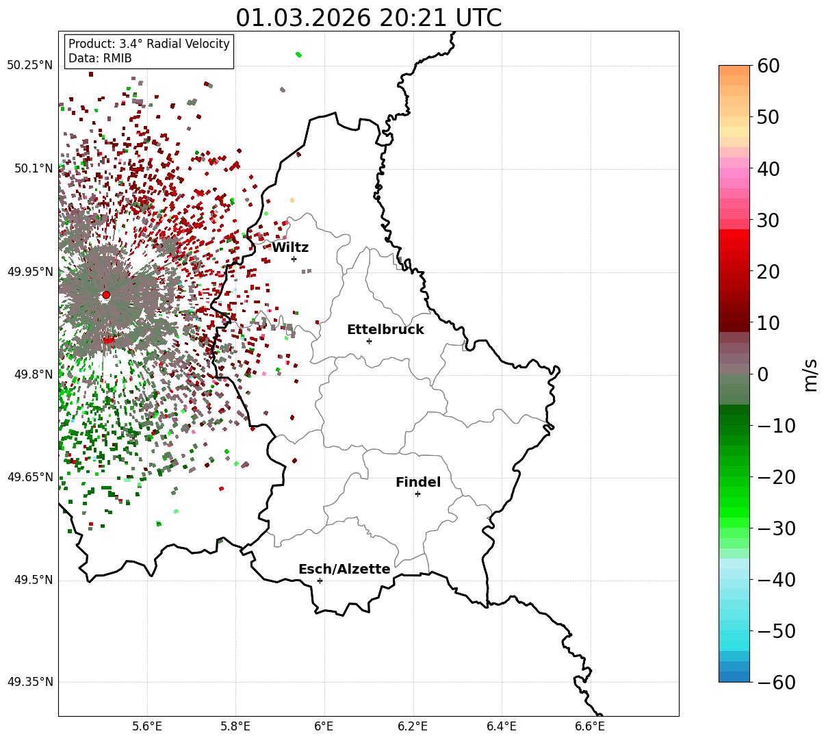826x740 pixels.
Task: Click the 50.25°N latitude tick label
Action: click(x=29, y=66)
